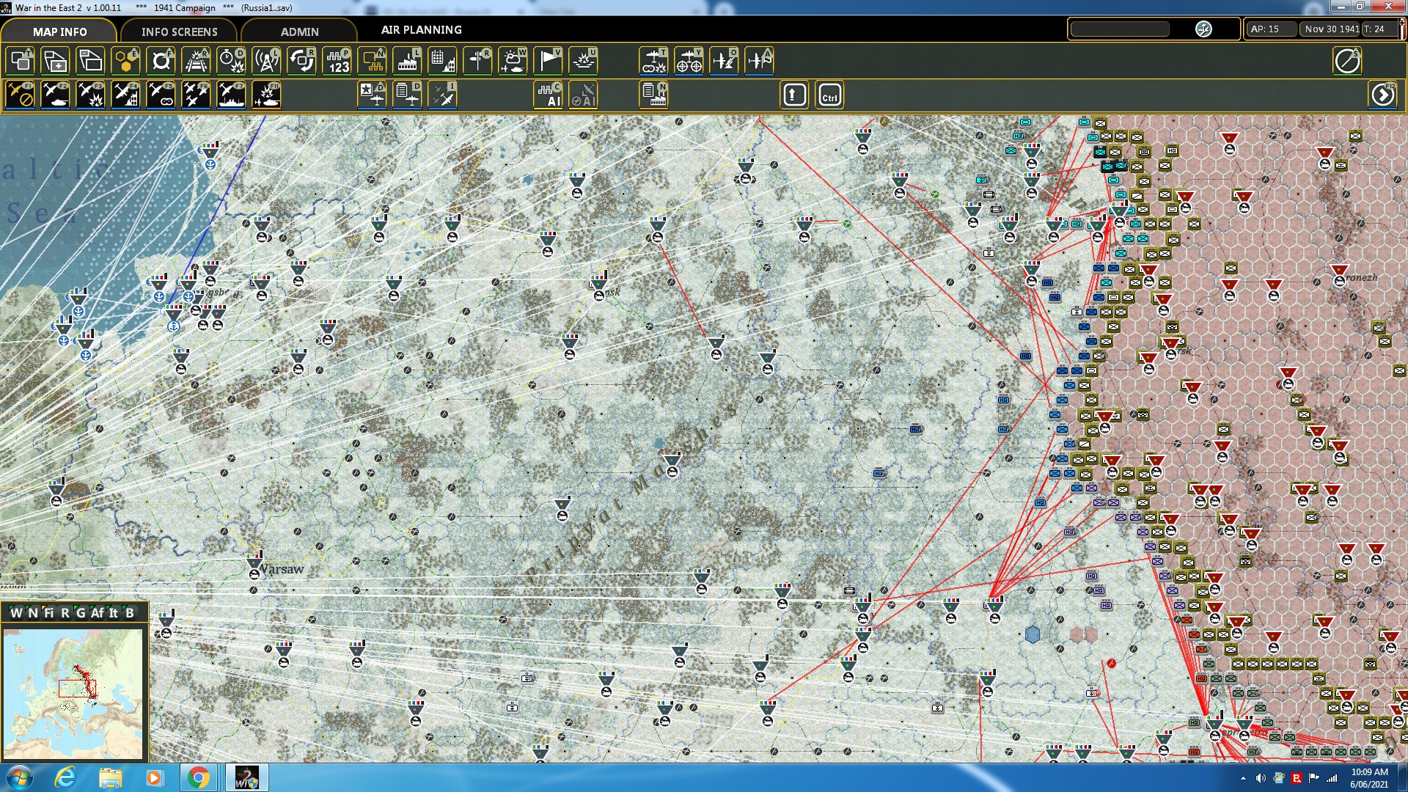Toggle victory flag locations icon
Viewport: 1408px width, 792px height.
548,61
